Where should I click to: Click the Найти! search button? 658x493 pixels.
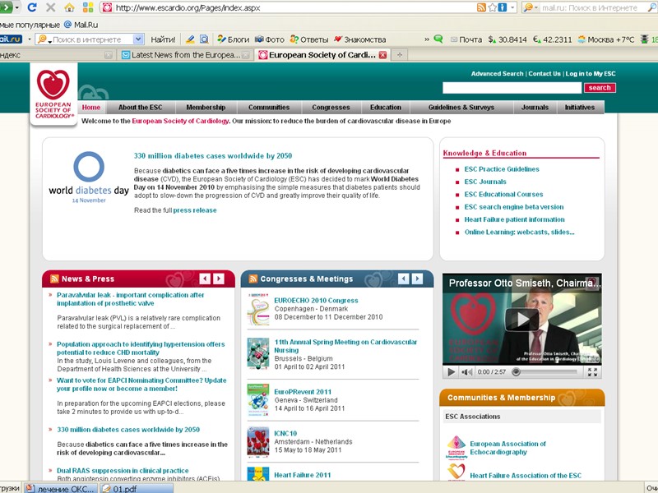163,39
